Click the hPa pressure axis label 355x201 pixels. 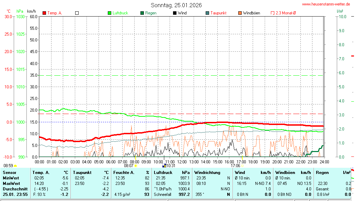pos(20,11)
